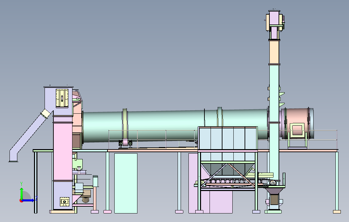Select the yellow inspection door on feed hopper
This screenshot has height=222, width=349.
coord(62,98)
